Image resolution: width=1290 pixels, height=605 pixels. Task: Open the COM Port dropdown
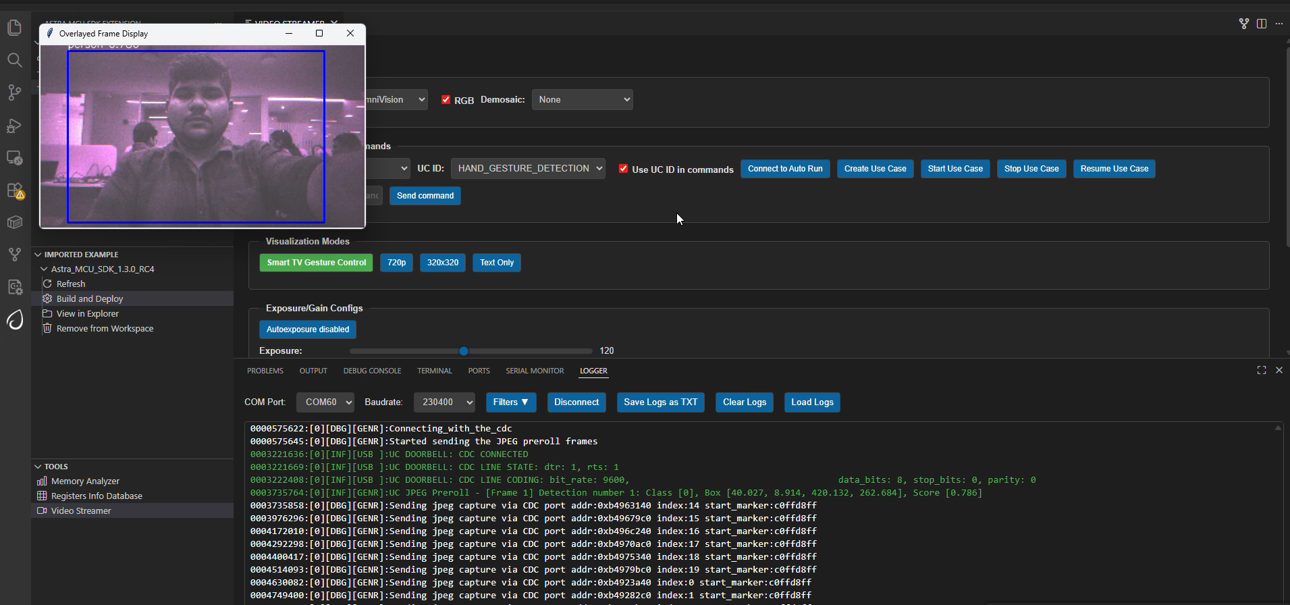[x=325, y=402]
